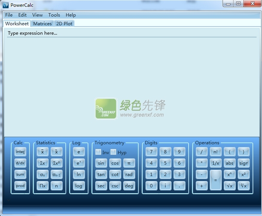The image size is (262, 216).
Task: Insert the prod function
Action: coord(20,186)
